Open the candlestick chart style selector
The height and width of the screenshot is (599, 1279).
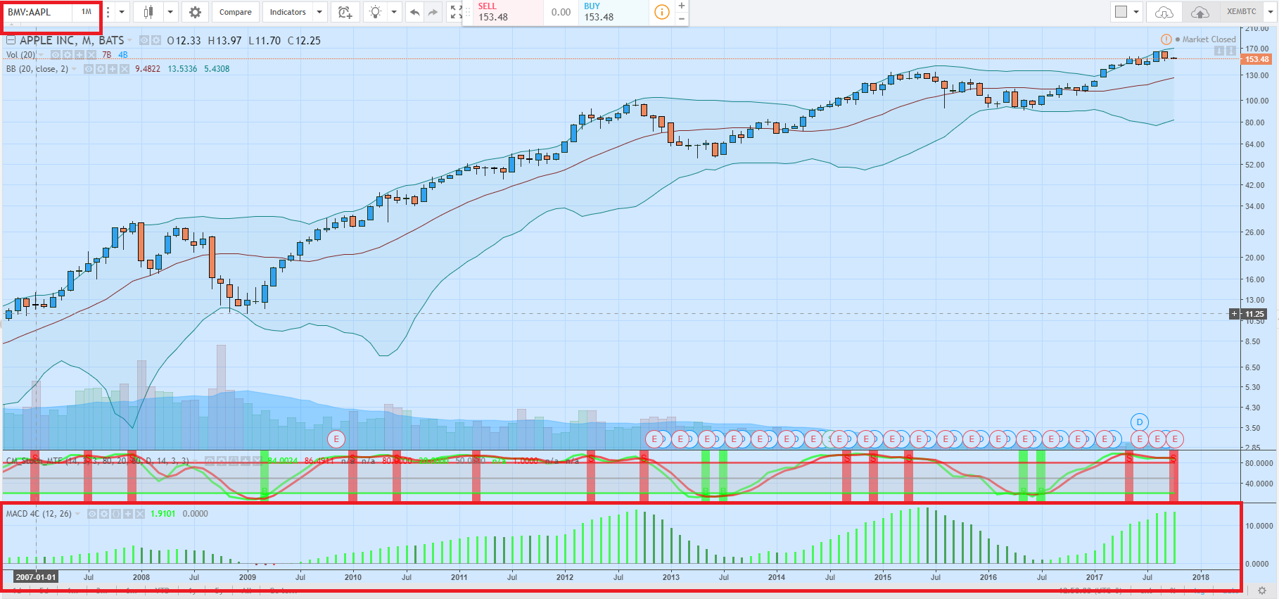point(148,12)
